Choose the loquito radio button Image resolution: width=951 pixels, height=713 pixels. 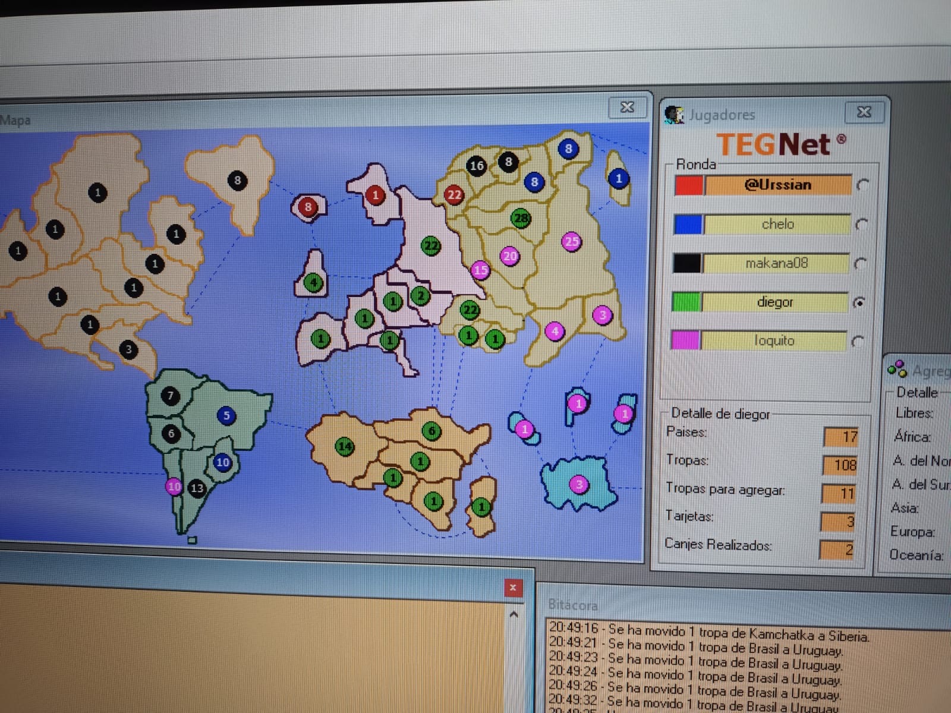point(857,342)
